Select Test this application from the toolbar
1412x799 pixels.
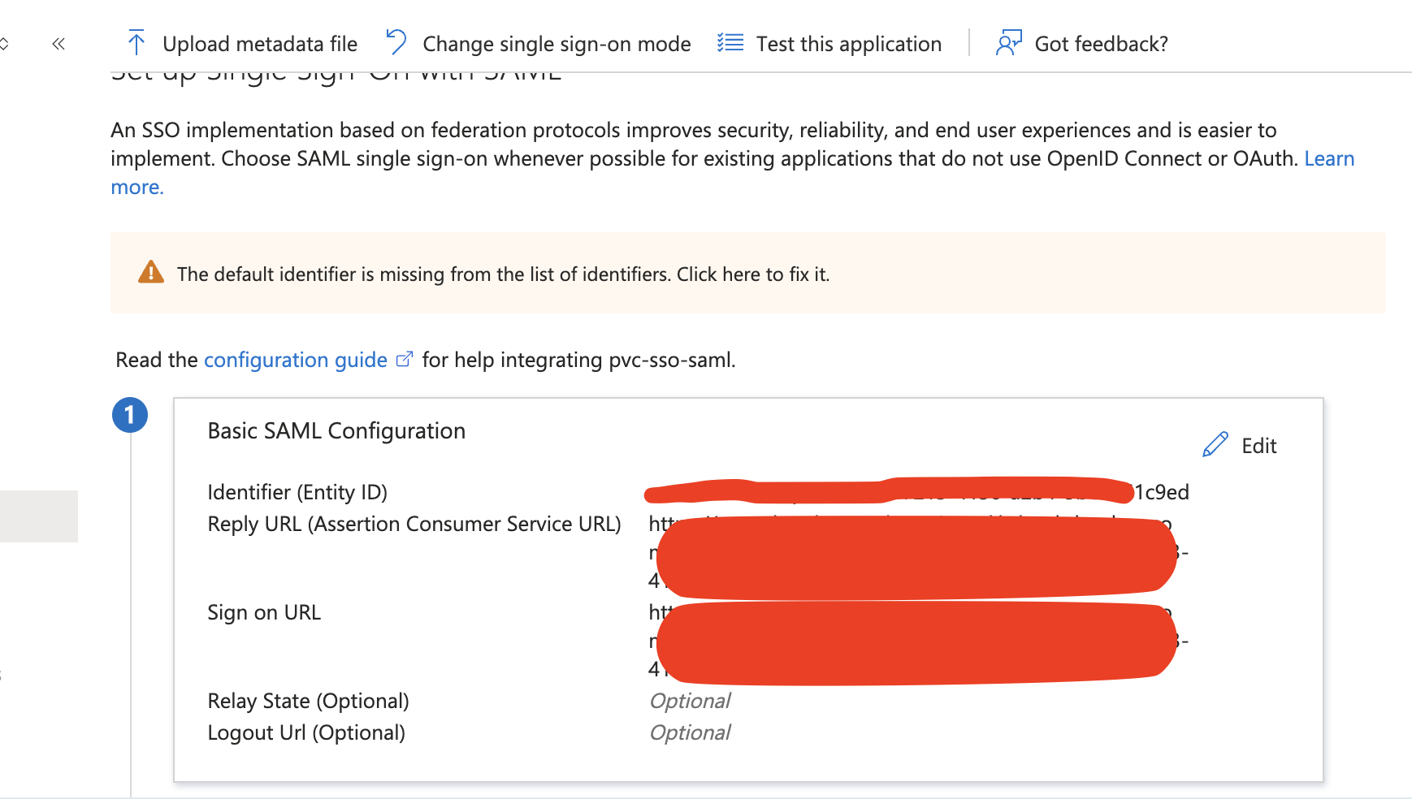point(848,43)
